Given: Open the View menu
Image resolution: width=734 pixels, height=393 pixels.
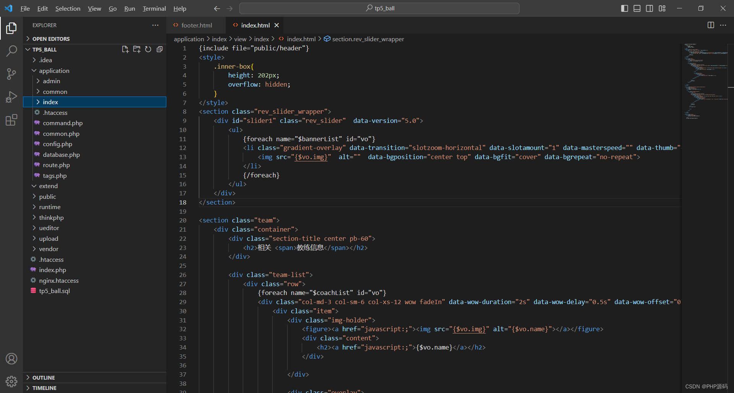Looking at the screenshot, I should [94, 8].
